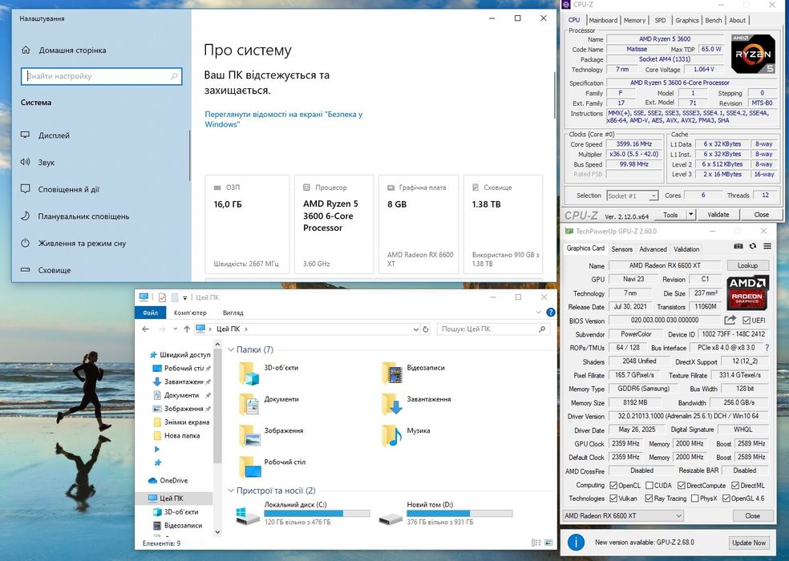Toggle the DirectCompute checkbox
789x561 pixels.
coord(682,486)
